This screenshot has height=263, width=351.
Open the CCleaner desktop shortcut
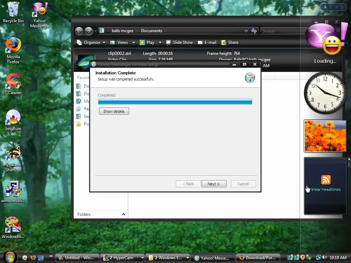[13, 84]
